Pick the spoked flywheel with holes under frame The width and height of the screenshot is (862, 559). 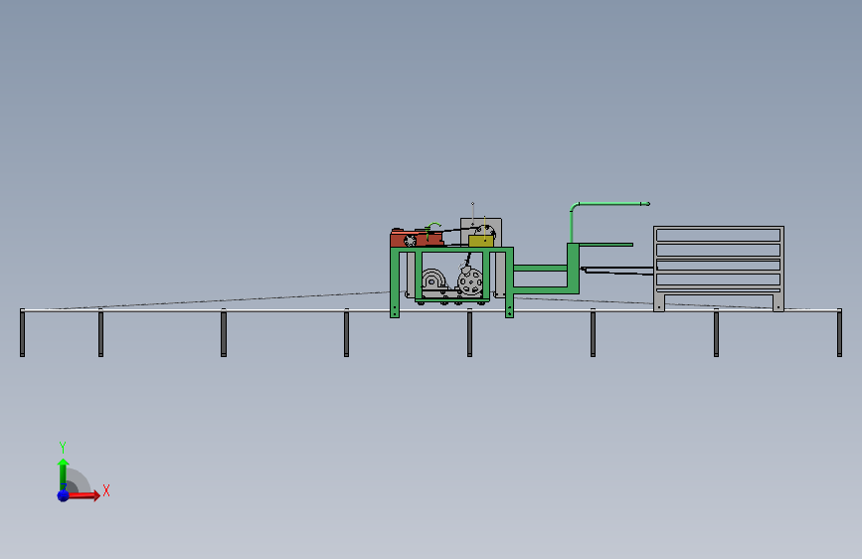pyautogui.click(x=470, y=281)
